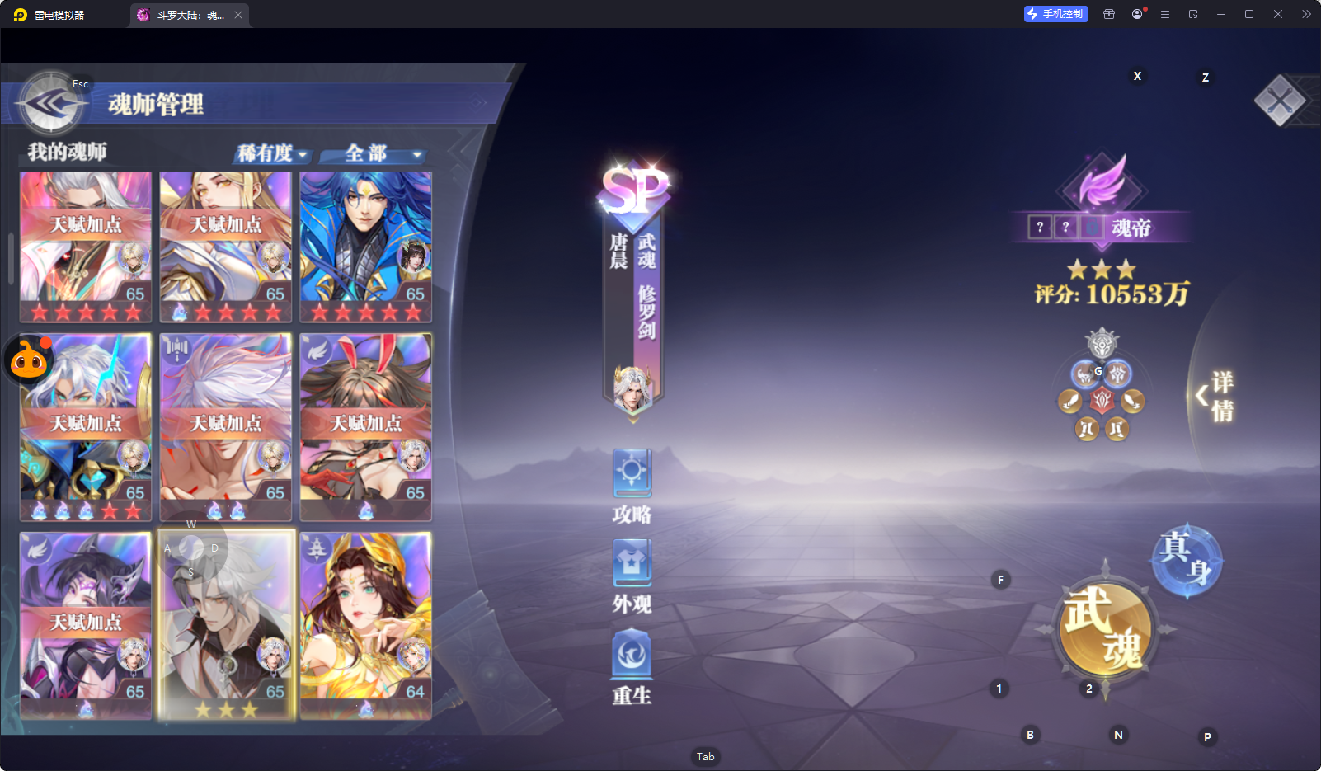Tap the 唐晨 portrait on the name banner
The width and height of the screenshot is (1321, 771).
(x=632, y=389)
